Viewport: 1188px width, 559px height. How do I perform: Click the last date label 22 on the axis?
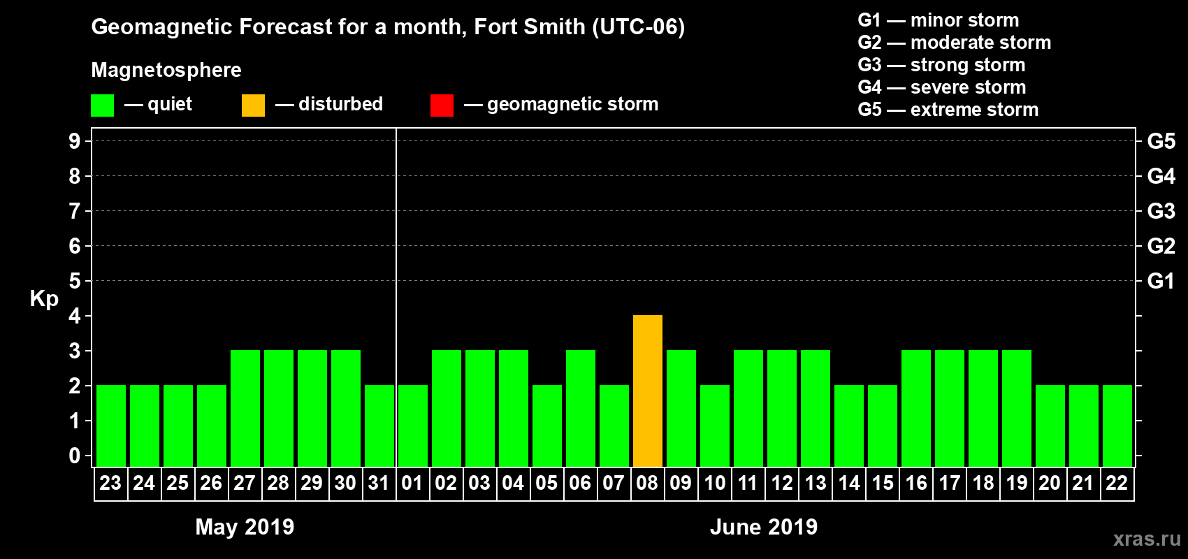1117,484
